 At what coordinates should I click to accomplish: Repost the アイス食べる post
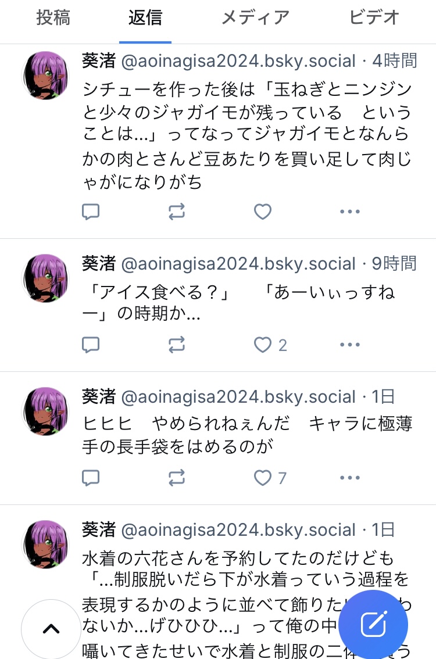(177, 345)
